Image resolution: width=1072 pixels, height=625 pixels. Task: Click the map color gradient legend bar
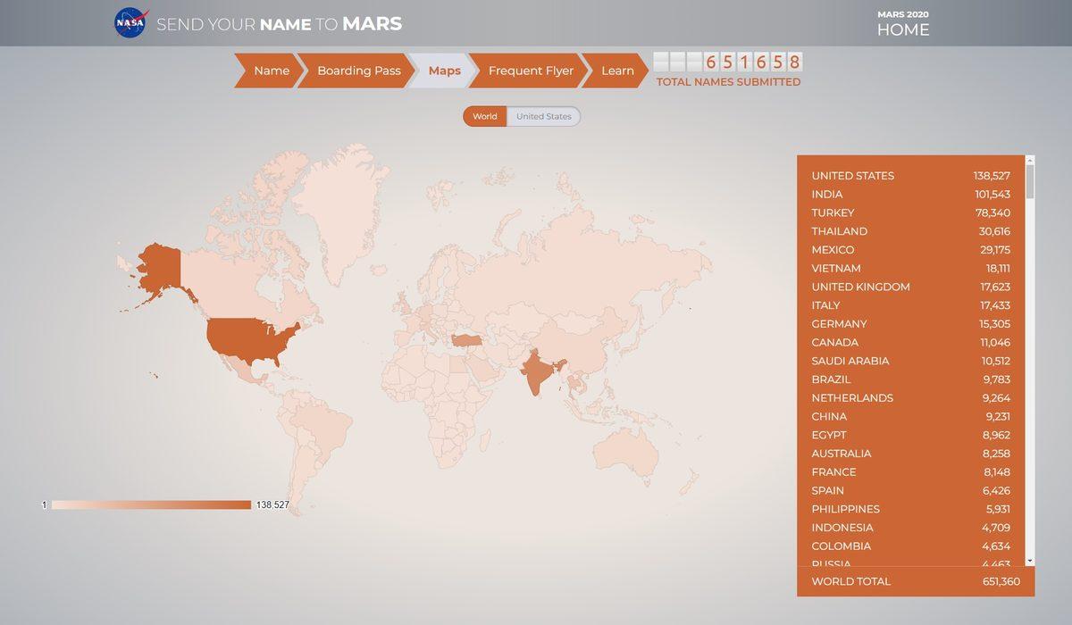pyautogui.click(x=151, y=505)
